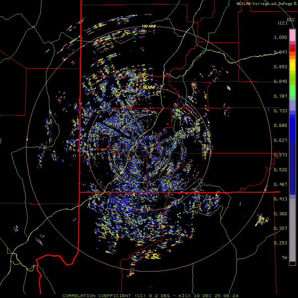Click the CORRELATION COEFFICIENT title text

click(x=97, y=296)
